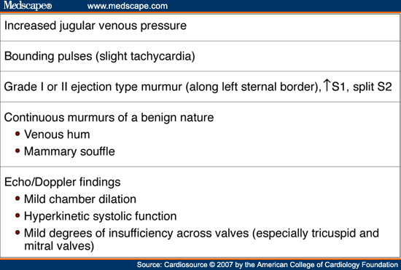Click the up arrow before S1
Viewport: 401px width, 270px height.
click(x=327, y=85)
